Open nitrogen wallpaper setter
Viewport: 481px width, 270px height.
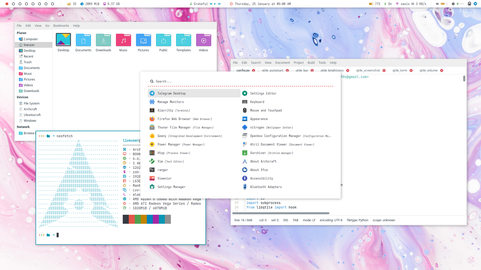tap(257, 127)
